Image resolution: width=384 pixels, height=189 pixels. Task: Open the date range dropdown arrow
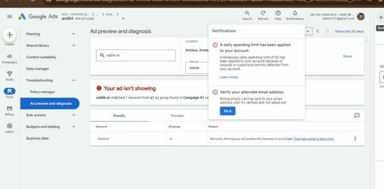[x=308, y=31]
